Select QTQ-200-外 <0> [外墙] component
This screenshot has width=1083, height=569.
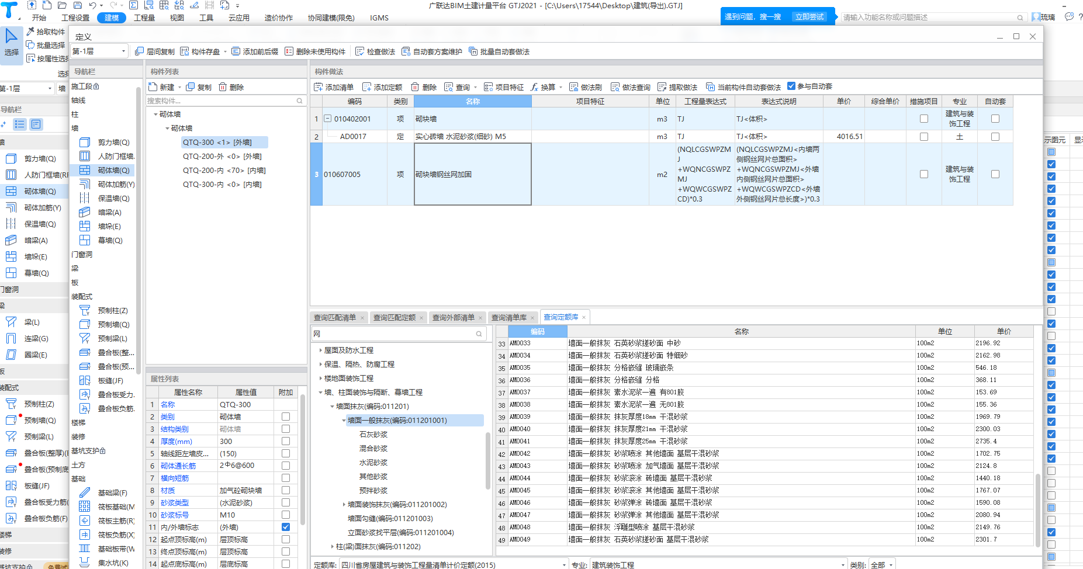tap(222, 157)
